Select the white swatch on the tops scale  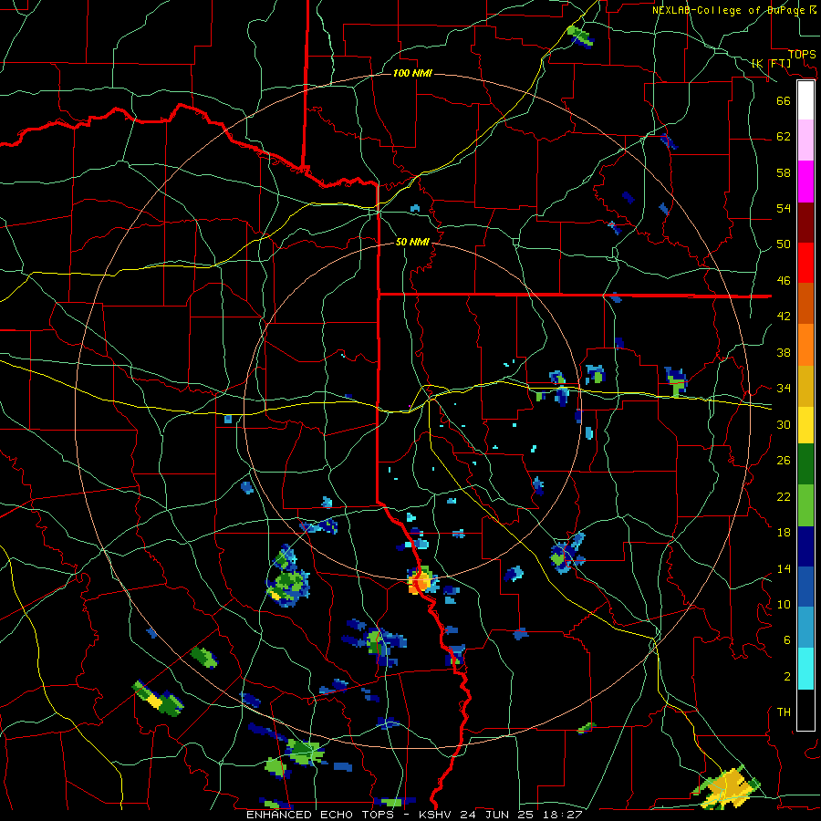point(805,100)
